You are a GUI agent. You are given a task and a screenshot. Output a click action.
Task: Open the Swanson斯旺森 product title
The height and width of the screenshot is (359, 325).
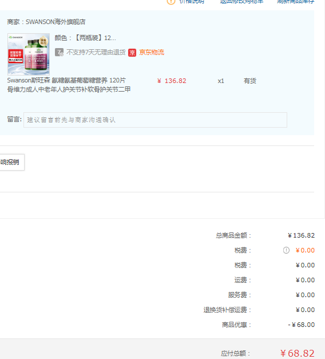[69, 85]
